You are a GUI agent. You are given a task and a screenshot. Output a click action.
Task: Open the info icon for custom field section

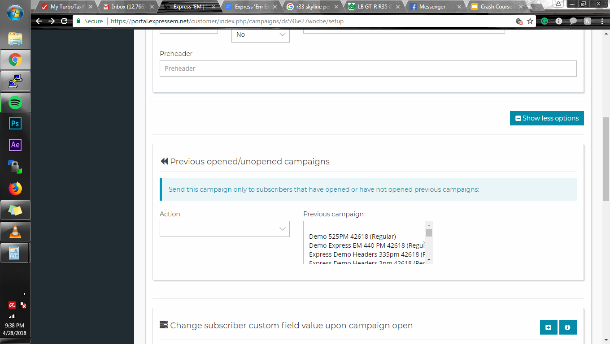coord(568,327)
